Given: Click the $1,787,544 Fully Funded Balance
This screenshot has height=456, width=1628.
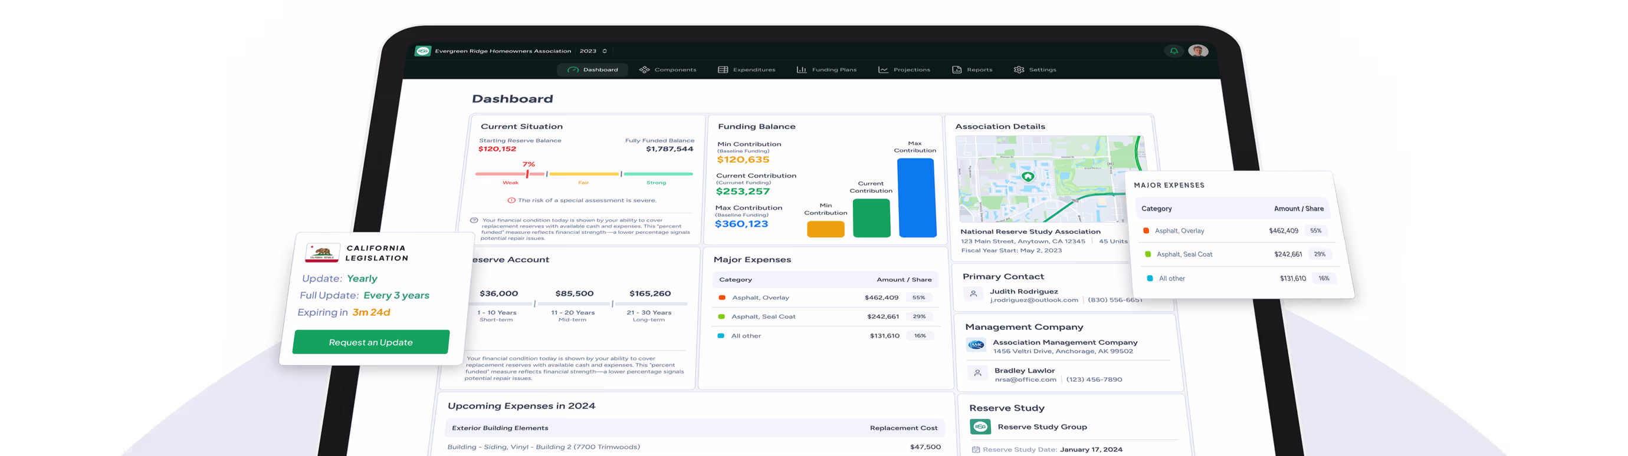Looking at the screenshot, I should click(670, 149).
